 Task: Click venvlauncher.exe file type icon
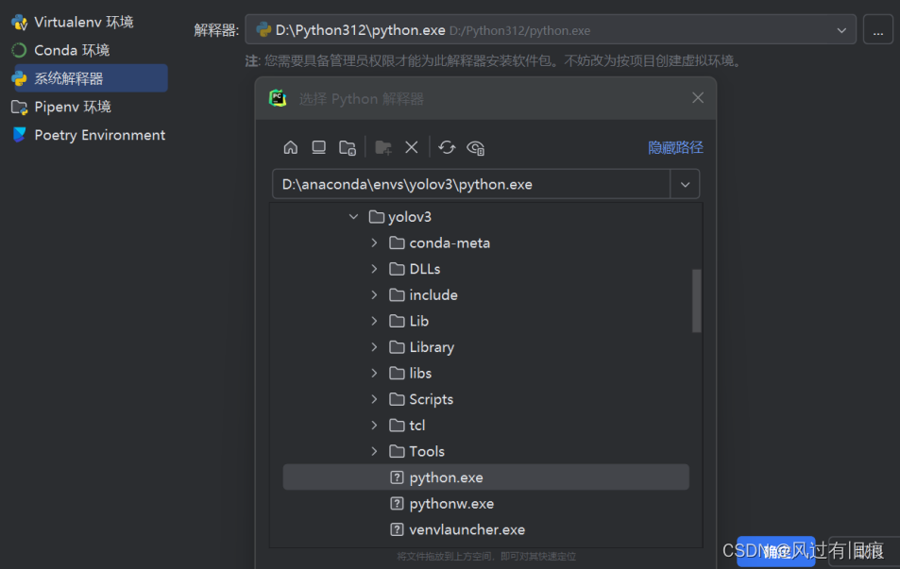coord(397,529)
